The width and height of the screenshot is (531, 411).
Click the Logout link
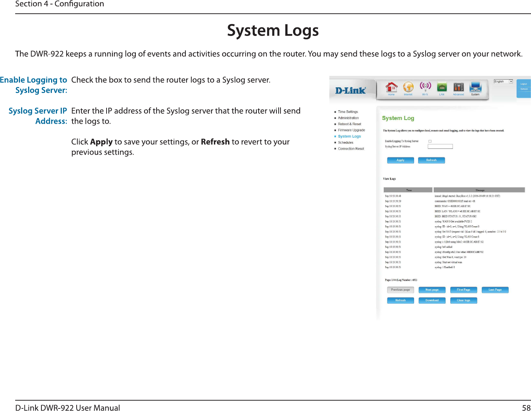pyautogui.click(x=524, y=84)
